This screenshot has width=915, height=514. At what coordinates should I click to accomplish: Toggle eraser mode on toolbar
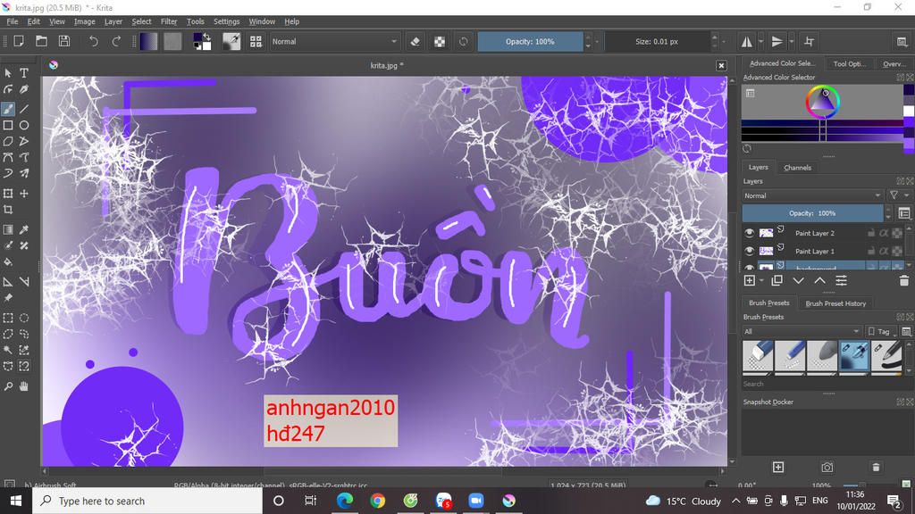415,41
